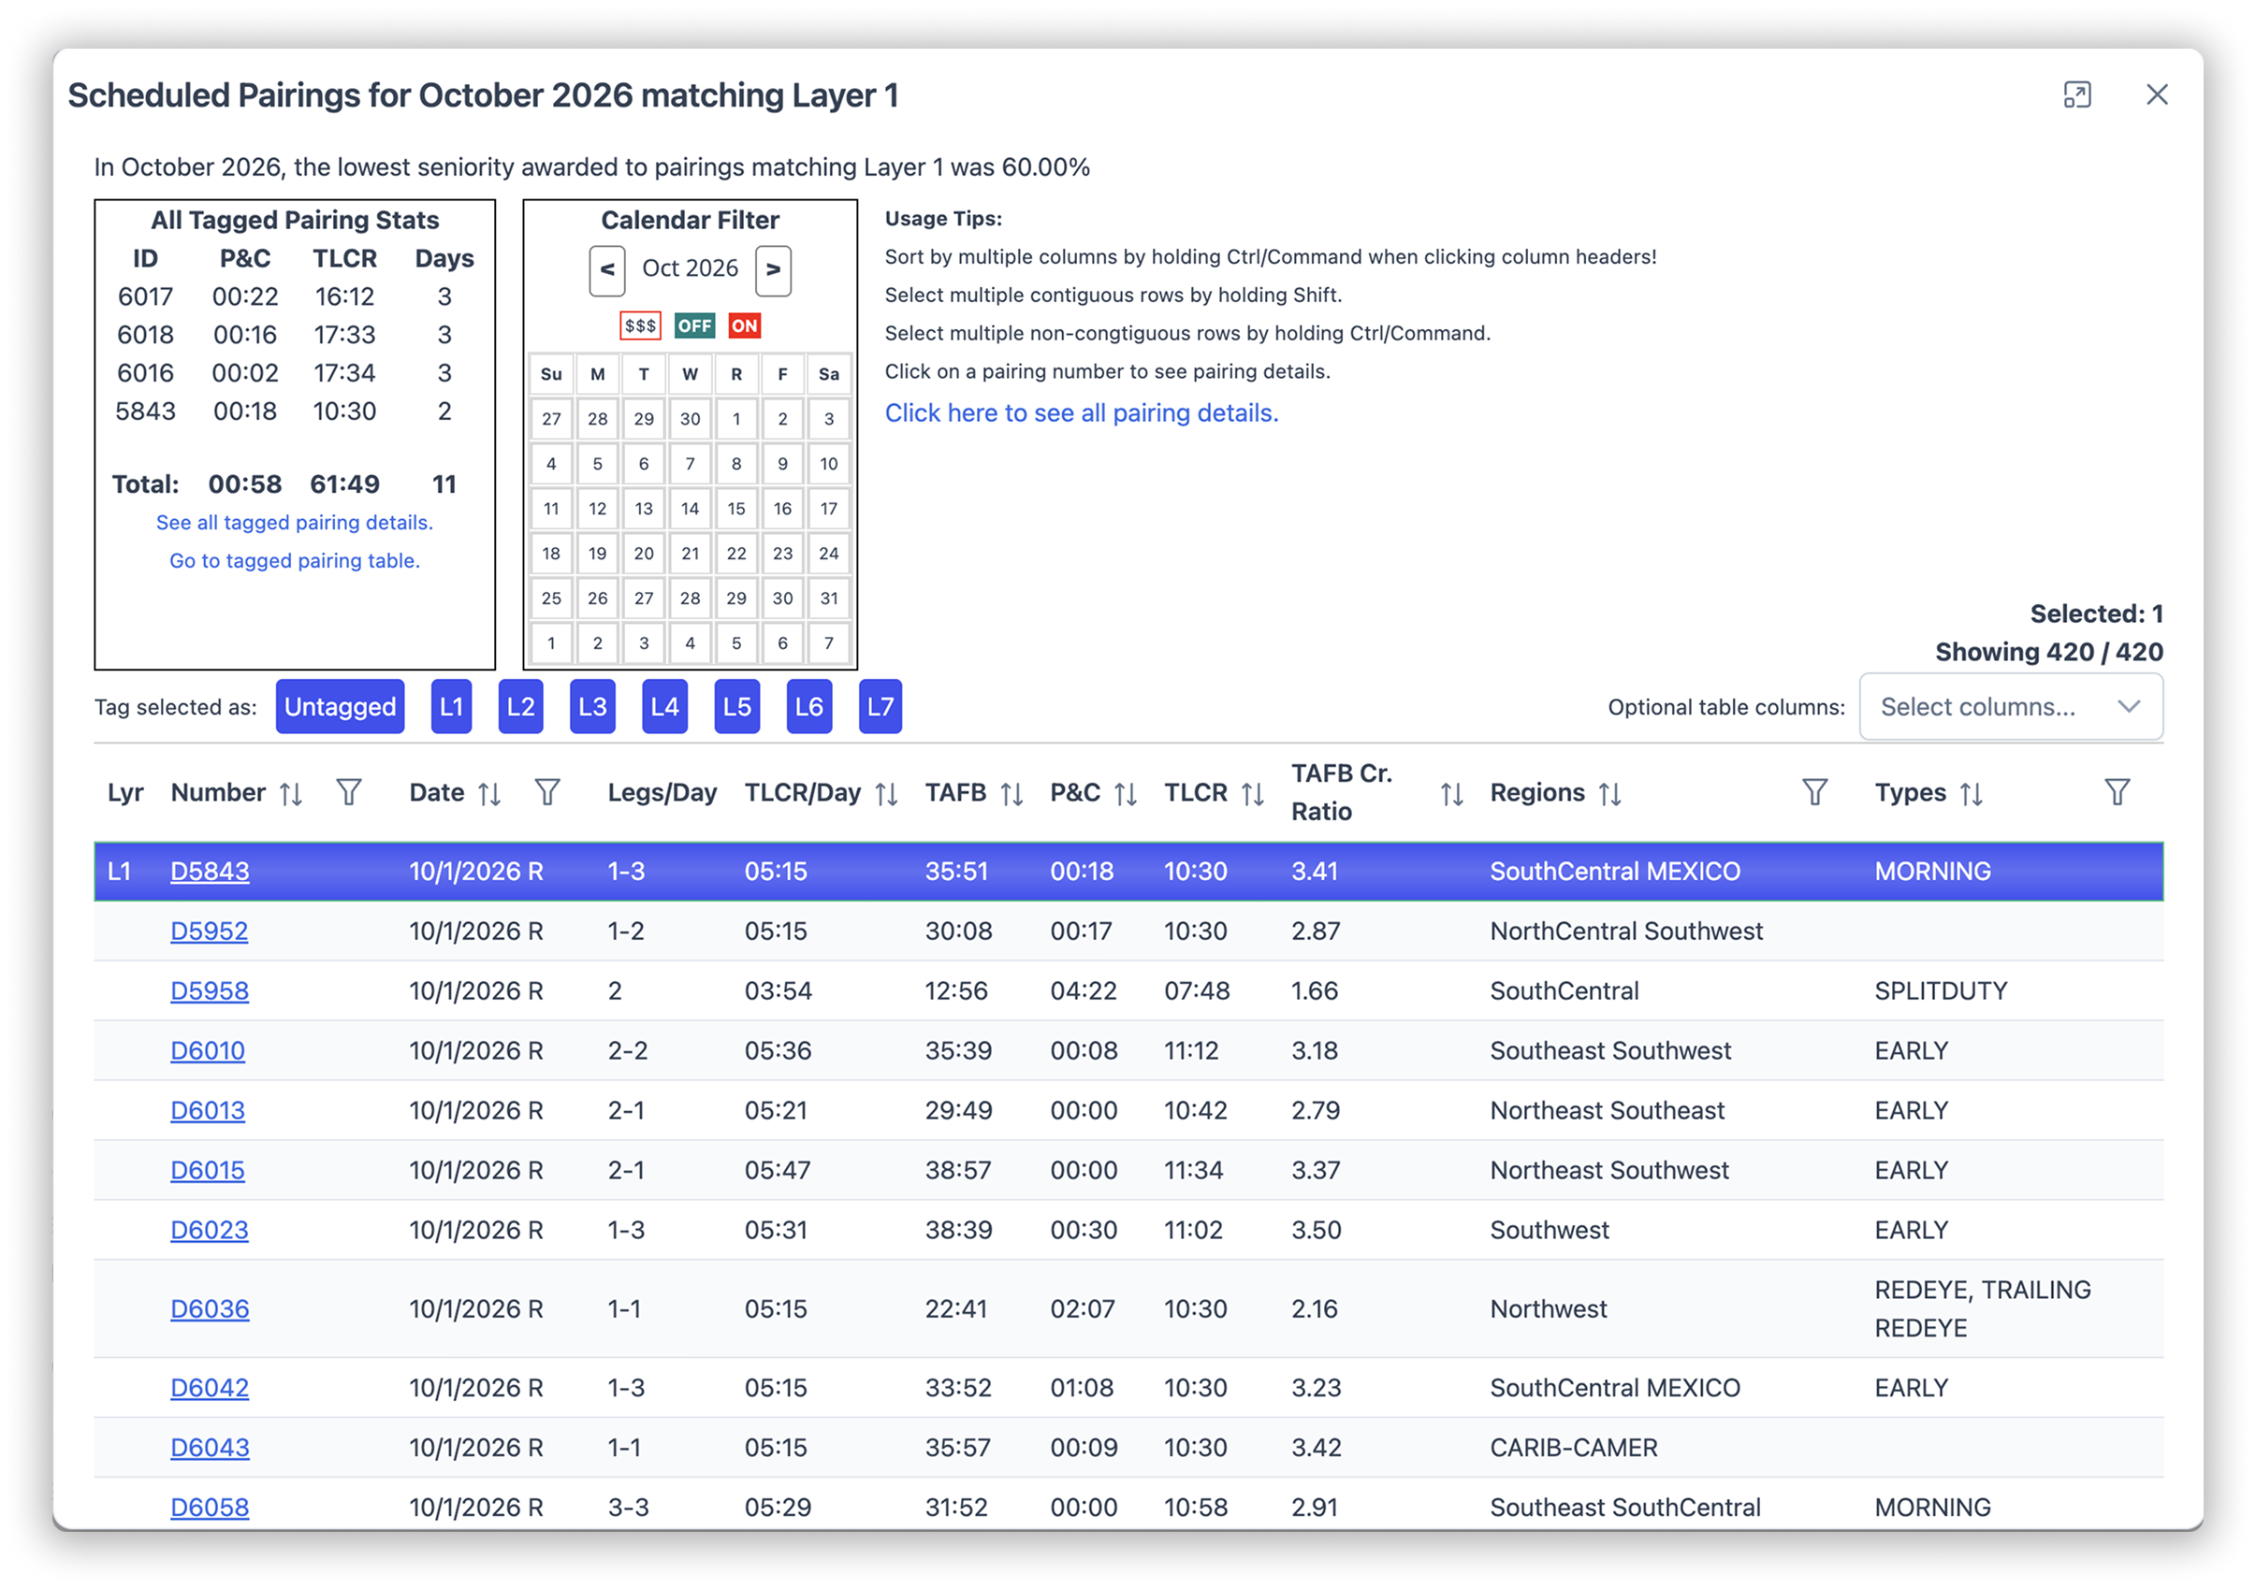Go to previous month in calendar filter

point(607,269)
